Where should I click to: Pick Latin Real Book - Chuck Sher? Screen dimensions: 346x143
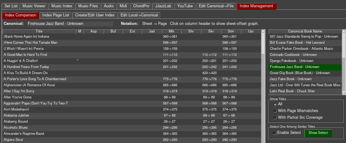[x=292, y=91]
